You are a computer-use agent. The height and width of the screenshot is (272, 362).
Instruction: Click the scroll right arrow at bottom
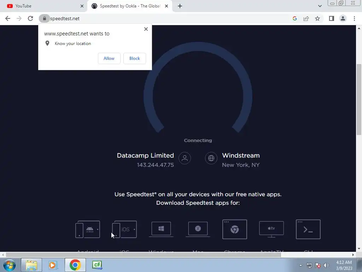coord(353,255)
